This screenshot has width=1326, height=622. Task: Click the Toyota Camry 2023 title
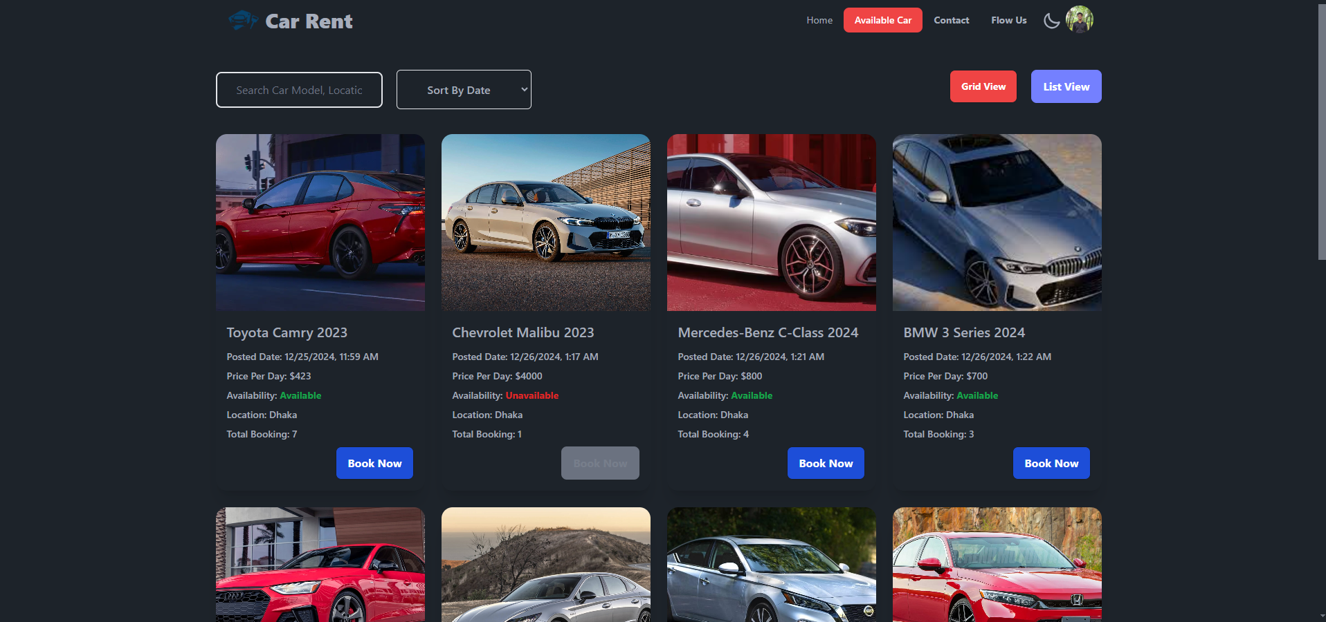(x=287, y=332)
